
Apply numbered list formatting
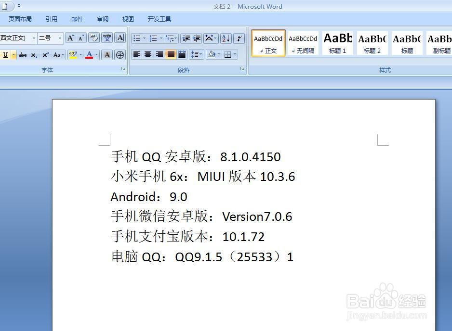coord(153,38)
